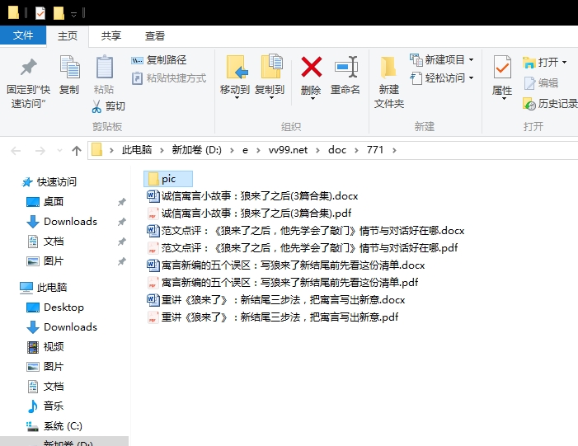
Task: Click the red Delete (删除) icon
Action: (312, 67)
